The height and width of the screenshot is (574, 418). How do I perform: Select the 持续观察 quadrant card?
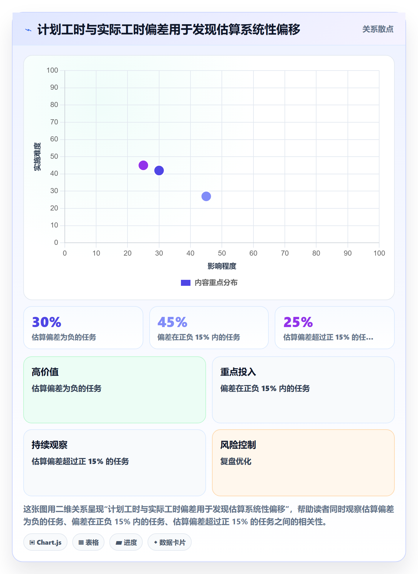click(115, 463)
